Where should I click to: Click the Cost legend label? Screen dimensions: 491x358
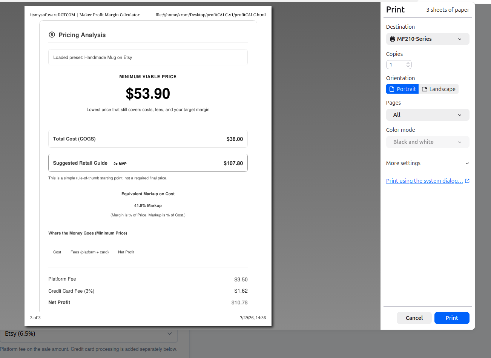click(x=57, y=252)
